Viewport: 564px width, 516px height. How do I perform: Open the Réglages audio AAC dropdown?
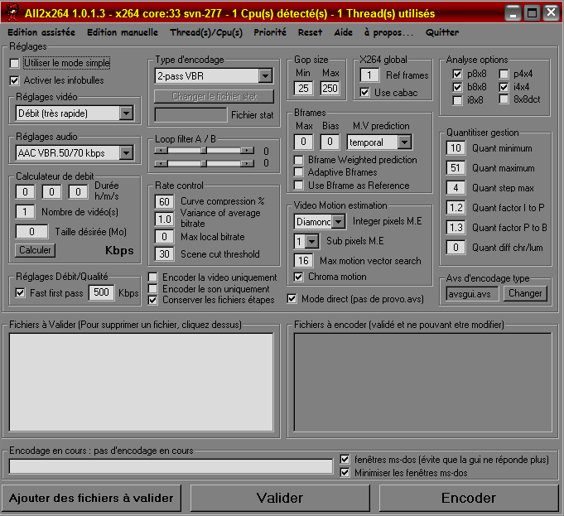pos(126,152)
